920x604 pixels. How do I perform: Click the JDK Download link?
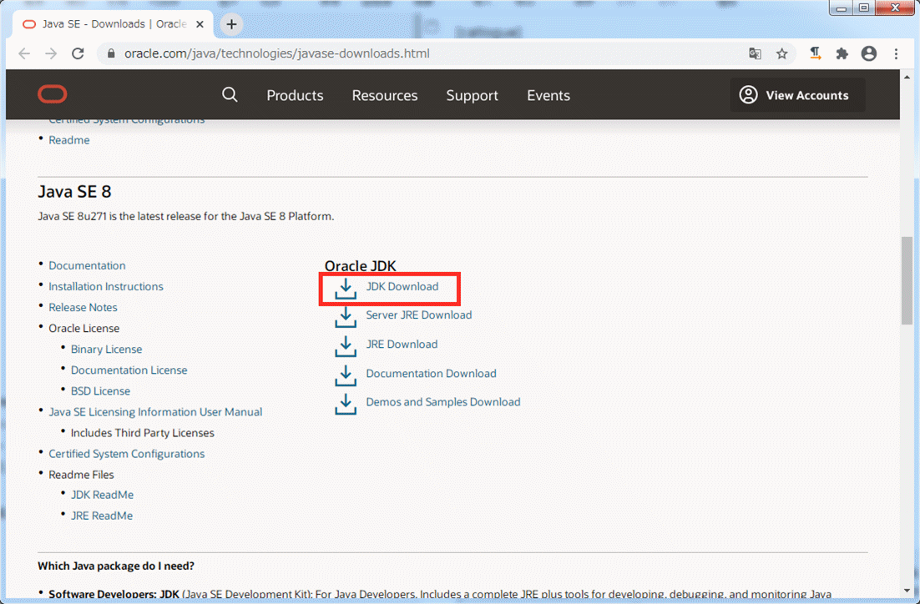tap(402, 286)
